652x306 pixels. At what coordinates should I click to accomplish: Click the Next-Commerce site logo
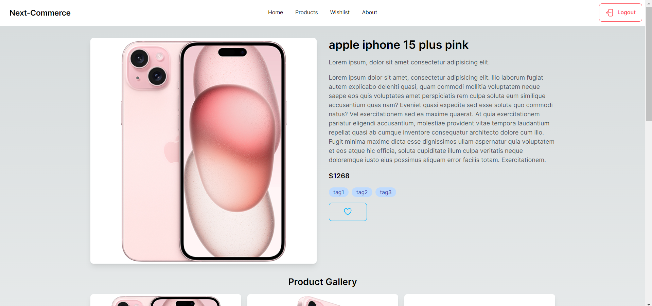click(40, 13)
